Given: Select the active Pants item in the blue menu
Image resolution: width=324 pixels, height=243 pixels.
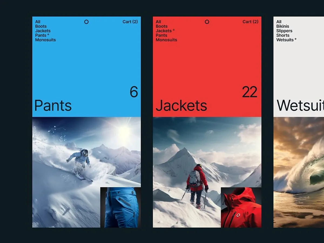Looking at the screenshot, I should [x=42, y=35].
